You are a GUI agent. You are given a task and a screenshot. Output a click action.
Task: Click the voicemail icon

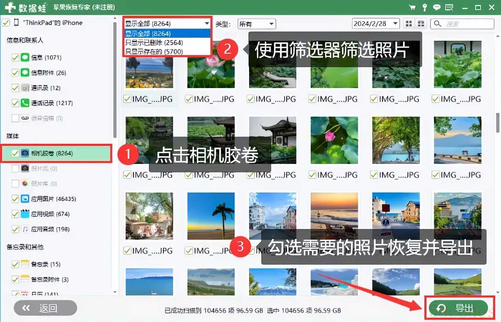click(x=25, y=118)
